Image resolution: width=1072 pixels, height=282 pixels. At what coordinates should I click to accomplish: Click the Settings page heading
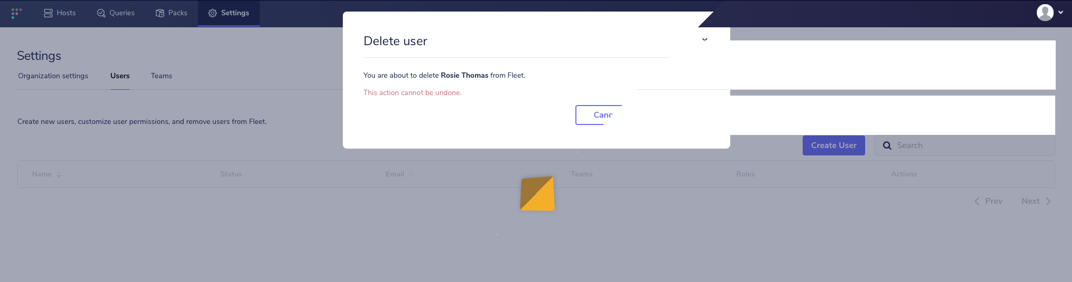pos(39,56)
